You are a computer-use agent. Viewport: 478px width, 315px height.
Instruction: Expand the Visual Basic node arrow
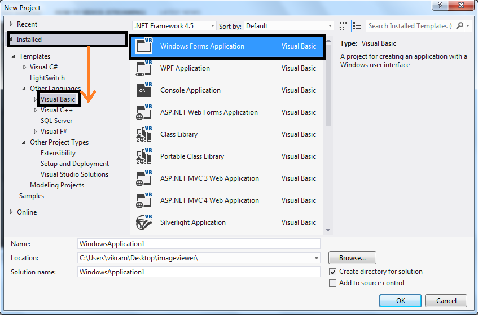[x=36, y=99]
